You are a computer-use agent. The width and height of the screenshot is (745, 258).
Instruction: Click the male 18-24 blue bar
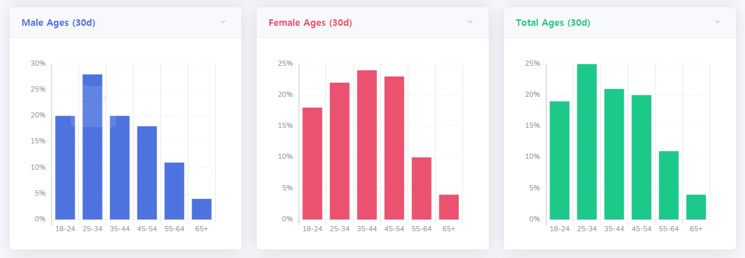[x=65, y=167]
